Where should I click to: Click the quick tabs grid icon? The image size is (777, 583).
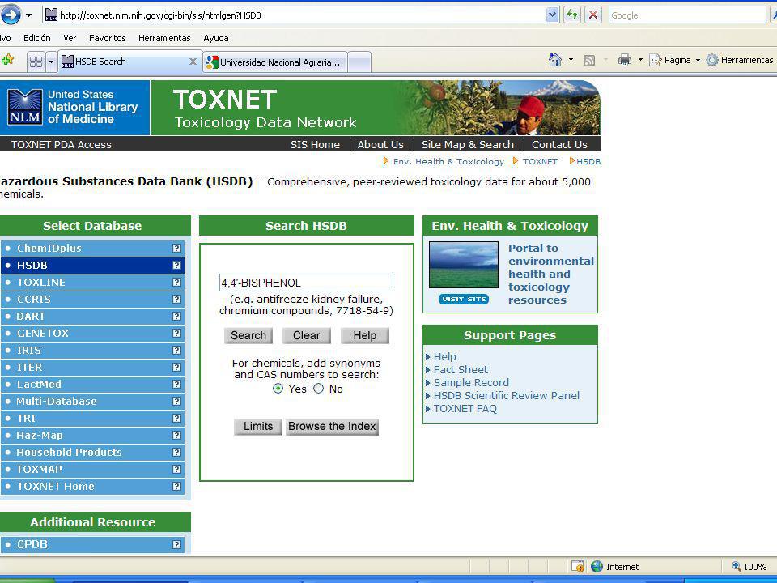(36, 62)
